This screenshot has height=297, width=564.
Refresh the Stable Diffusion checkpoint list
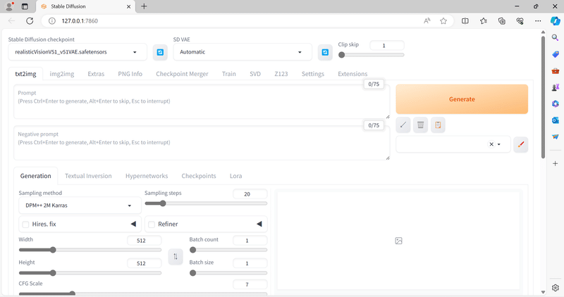click(x=160, y=53)
